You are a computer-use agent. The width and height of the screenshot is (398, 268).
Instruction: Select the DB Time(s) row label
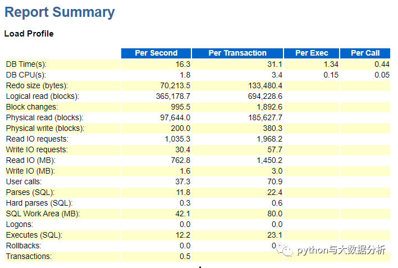coord(26,64)
